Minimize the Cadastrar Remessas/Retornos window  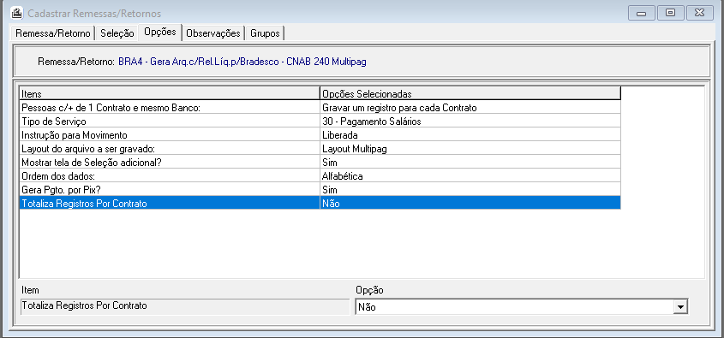pyautogui.click(x=642, y=13)
